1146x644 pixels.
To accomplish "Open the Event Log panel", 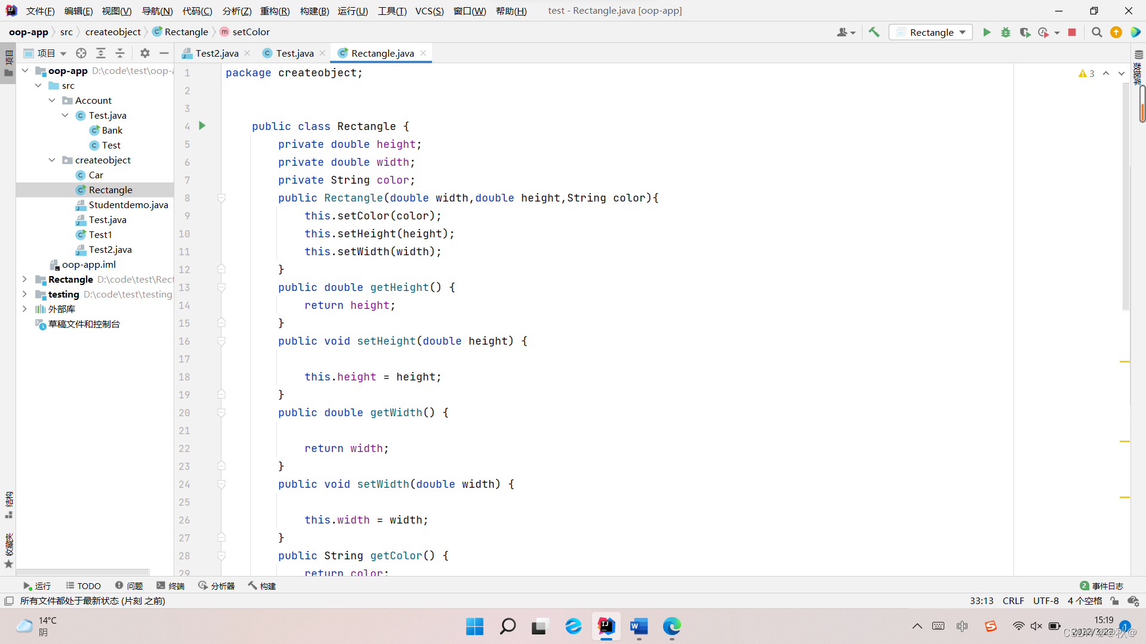I will pos(1102,586).
